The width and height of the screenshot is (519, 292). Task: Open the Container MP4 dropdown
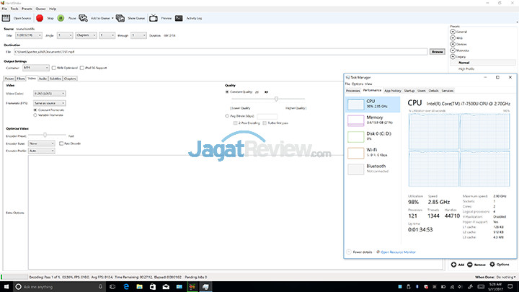tap(36, 68)
